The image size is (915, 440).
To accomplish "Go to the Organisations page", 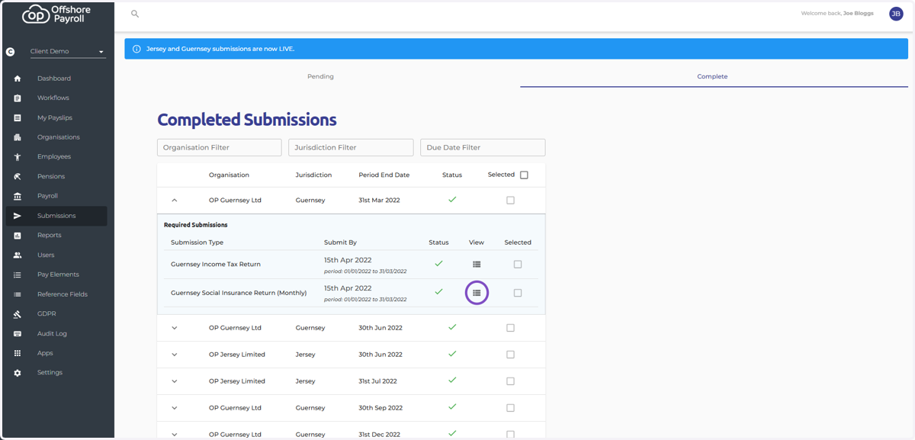I will click(59, 137).
